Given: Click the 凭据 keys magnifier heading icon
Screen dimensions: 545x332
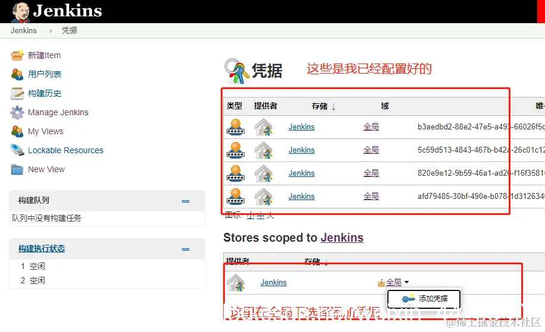Looking at the screenshot, I should point(237,71).
